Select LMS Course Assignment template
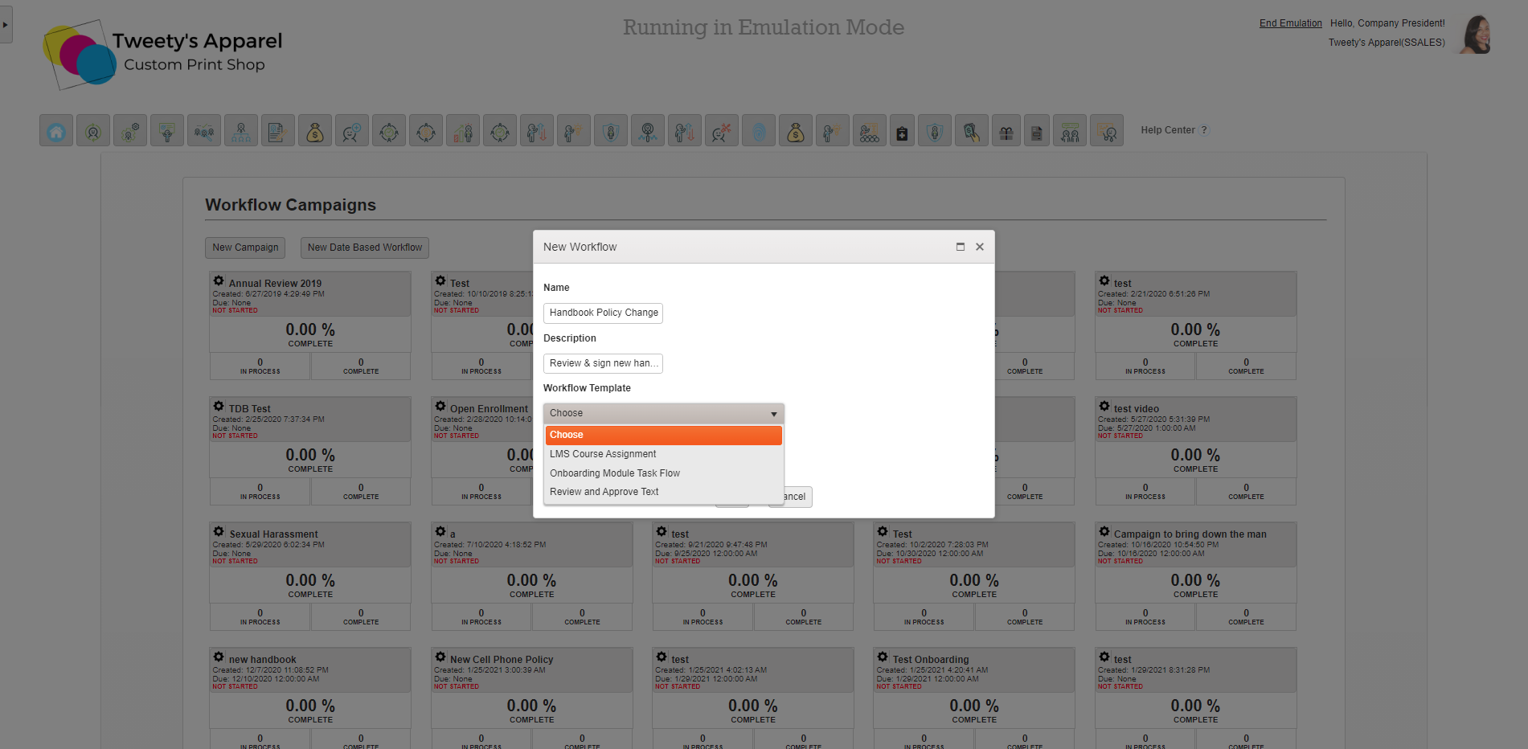 pos(663,454)
